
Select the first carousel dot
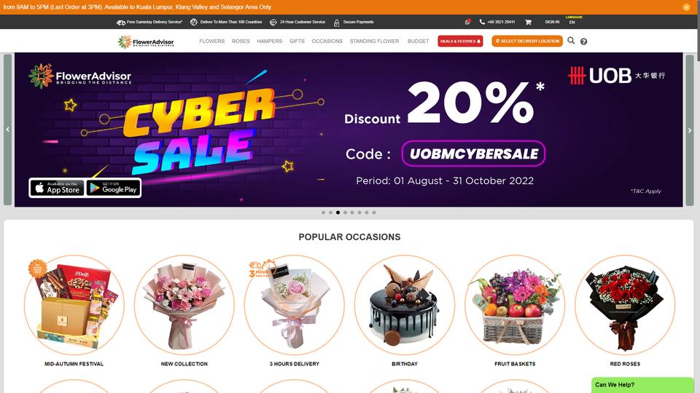pyautogui.click(x=323, y=213)
